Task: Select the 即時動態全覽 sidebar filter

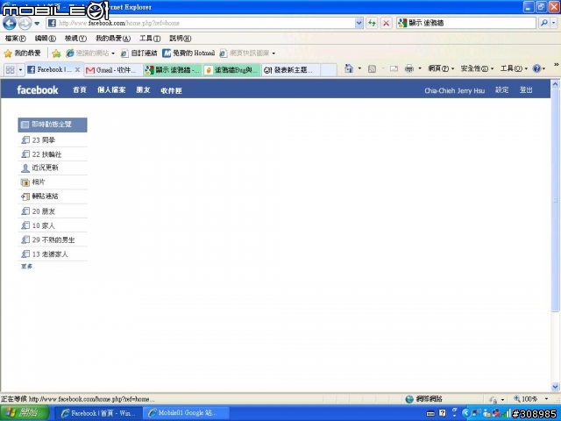Action: point(53,125)
